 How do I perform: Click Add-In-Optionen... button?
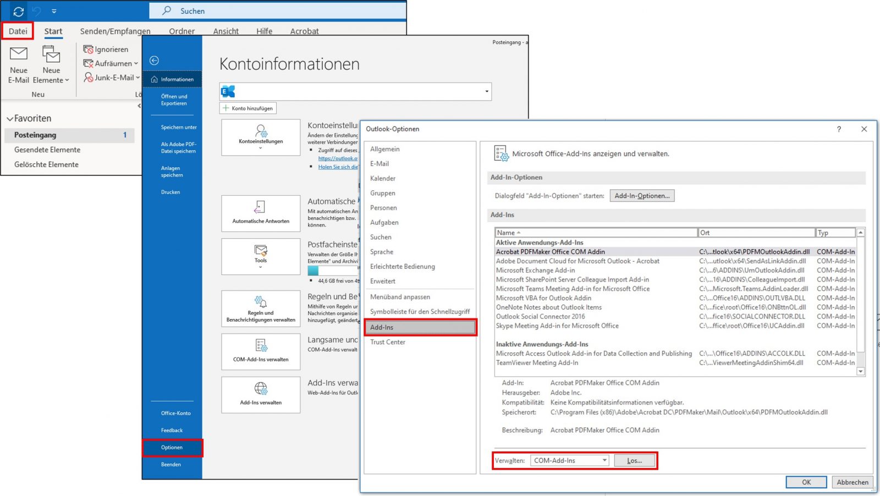[642, 196]
